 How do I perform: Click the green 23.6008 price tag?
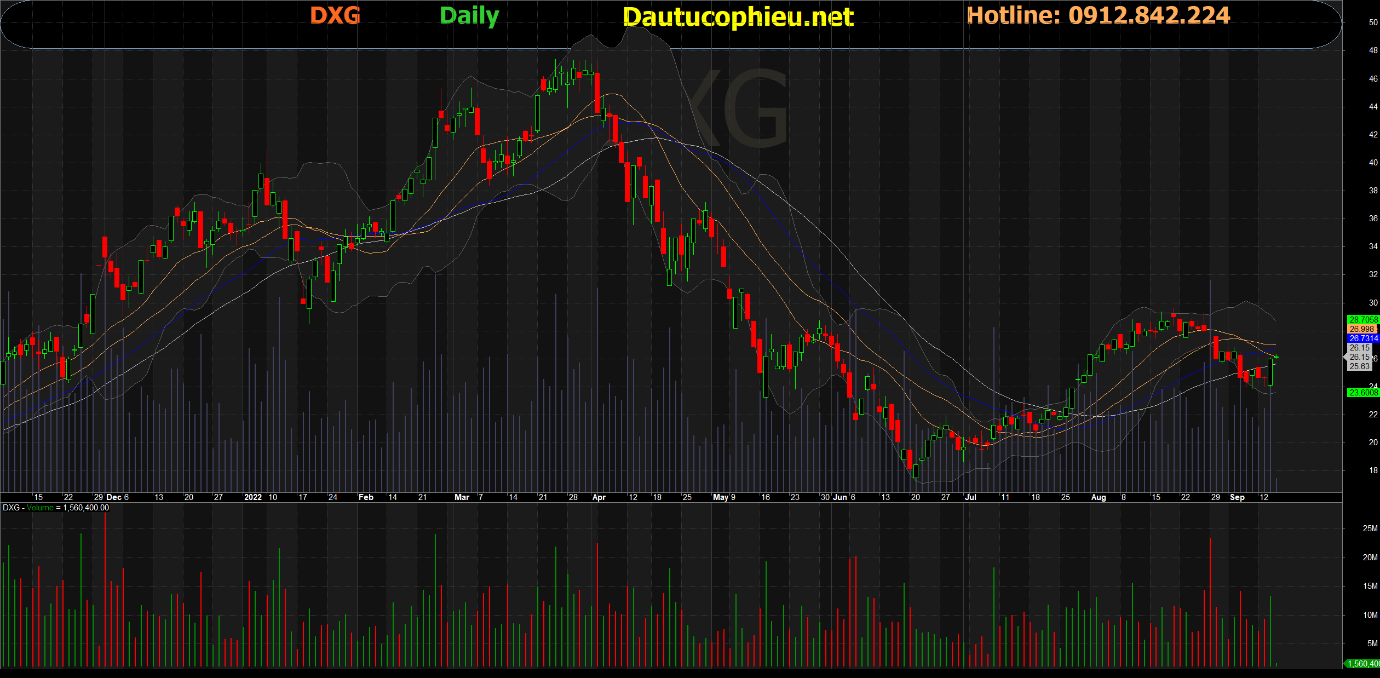[1363, 392]
